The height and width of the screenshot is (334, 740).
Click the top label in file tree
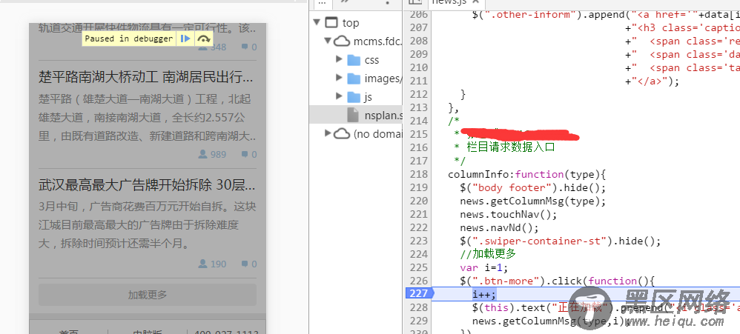click(351, 22)
